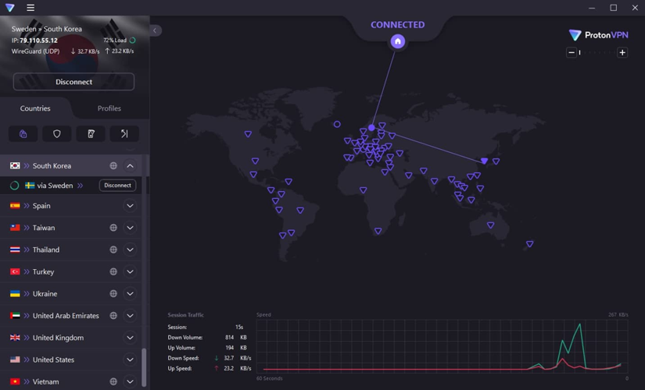
Task: Expand the Spain server list
Action: click(130, 206)
